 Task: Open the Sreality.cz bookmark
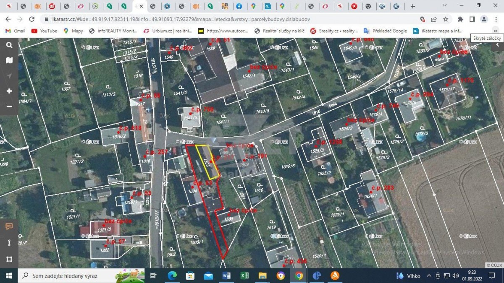(x=334, y=31)
